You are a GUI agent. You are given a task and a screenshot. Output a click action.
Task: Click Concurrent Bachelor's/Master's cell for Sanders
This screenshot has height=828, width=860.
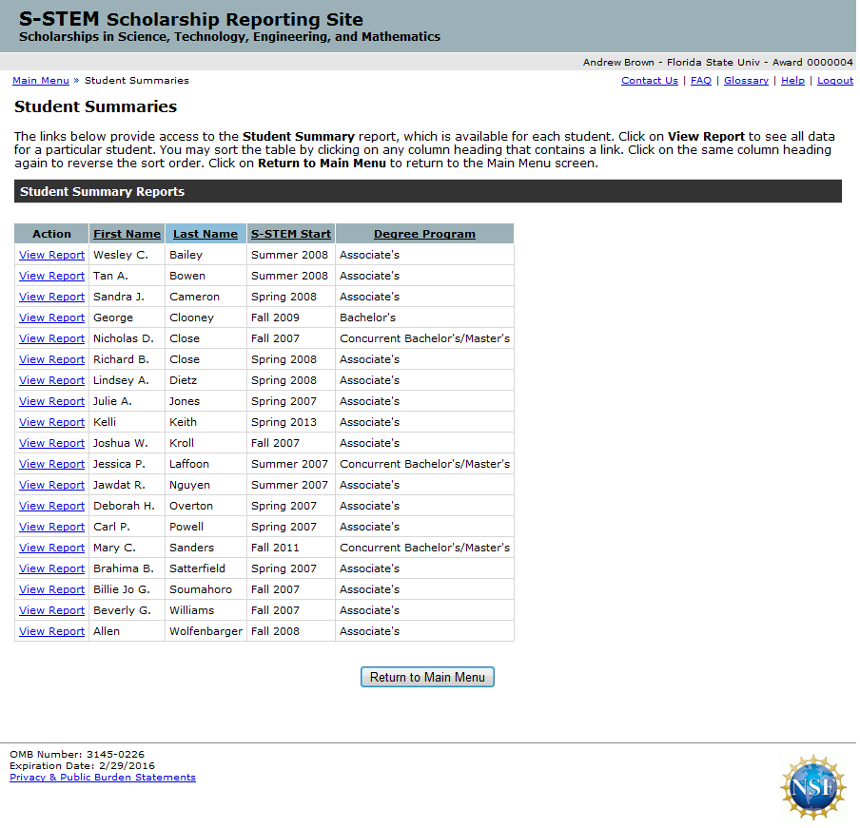coord(424,548)
